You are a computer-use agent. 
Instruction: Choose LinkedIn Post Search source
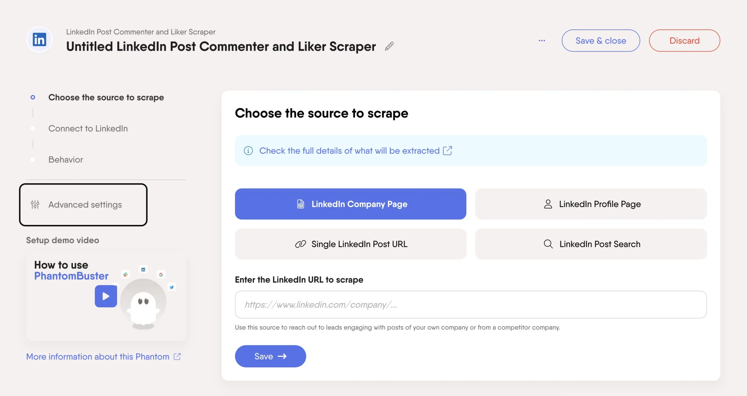[x=591, y=244]
